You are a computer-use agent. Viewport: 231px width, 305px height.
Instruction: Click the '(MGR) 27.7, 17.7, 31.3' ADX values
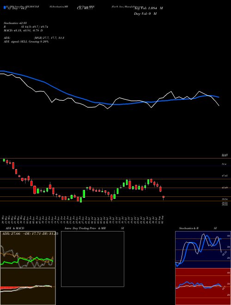click(x=49, y=38)
